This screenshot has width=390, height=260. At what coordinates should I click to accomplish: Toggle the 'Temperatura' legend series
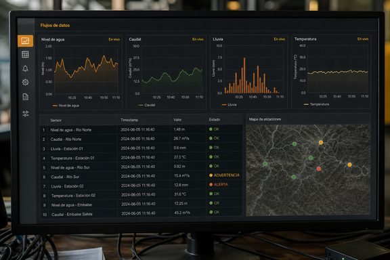pos(316,104)
